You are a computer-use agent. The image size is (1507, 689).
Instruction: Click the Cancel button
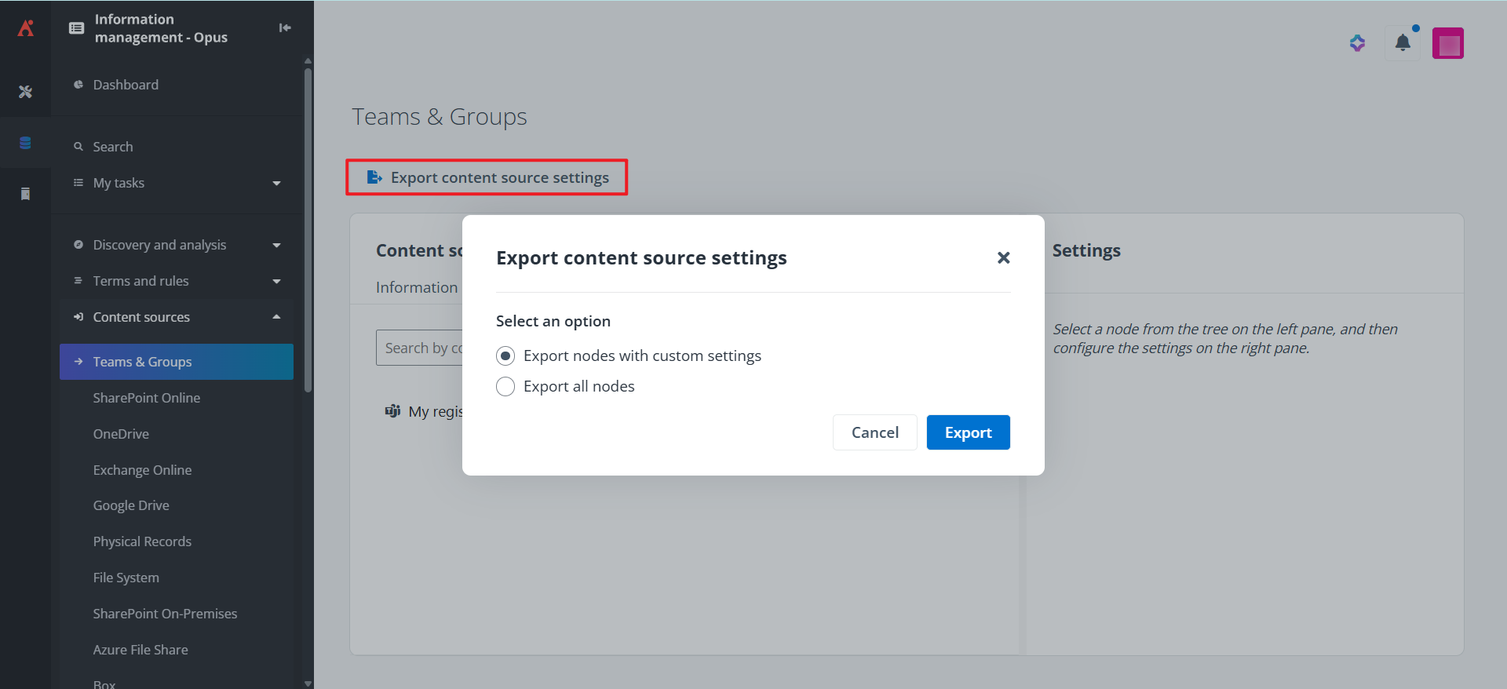(x=874, y=432)
